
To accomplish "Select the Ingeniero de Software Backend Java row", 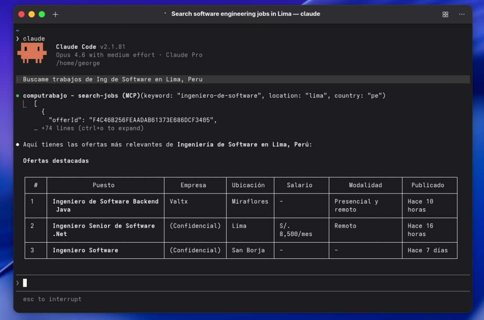I will point(105,205).
